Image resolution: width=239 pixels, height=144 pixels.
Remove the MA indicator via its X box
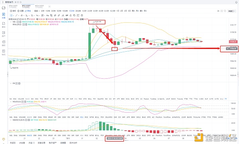(x=20, y=22)
